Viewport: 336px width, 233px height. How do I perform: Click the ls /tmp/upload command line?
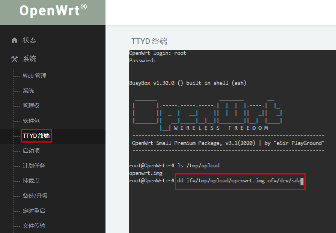(198, 165)
